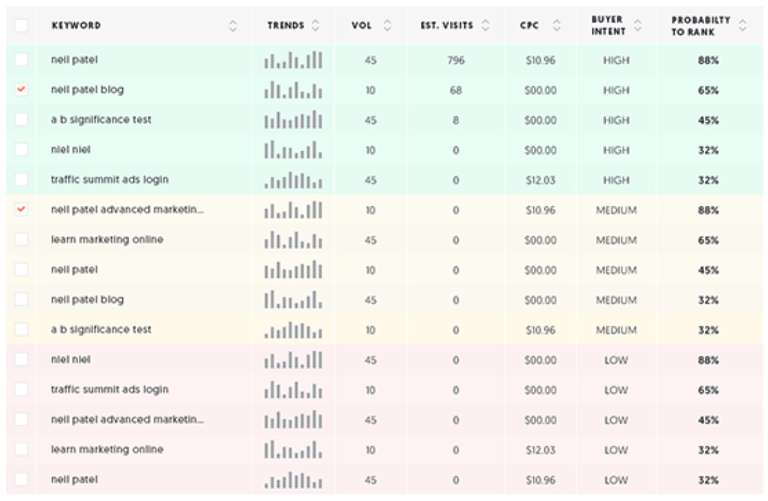Click the Est. Visits sort arrows

(x=485, y=26)
